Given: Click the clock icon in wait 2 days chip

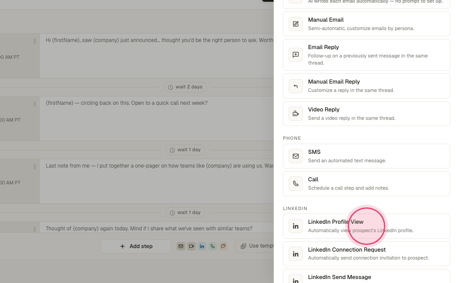Looking at the screenshot, I should pos(170,87).
